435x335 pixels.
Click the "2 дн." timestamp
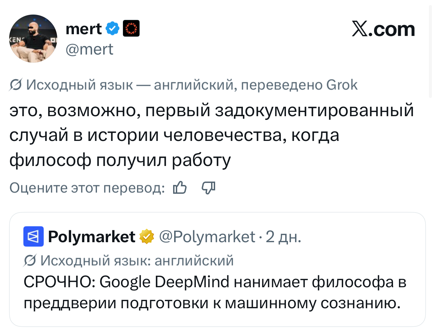(283, 236)
